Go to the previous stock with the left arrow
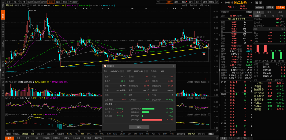This screenshot has width=286, height=140. (x=222, y=3)
